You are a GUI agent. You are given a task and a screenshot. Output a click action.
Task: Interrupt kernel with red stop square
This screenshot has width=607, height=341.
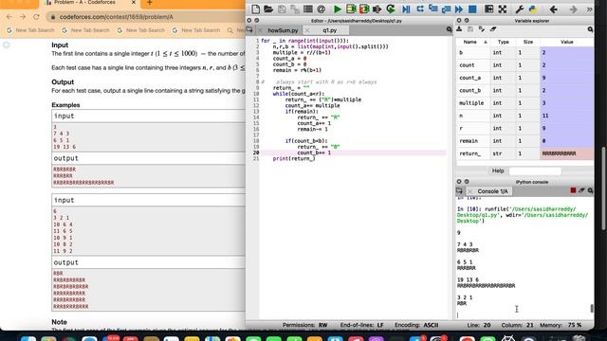point(573,190)
